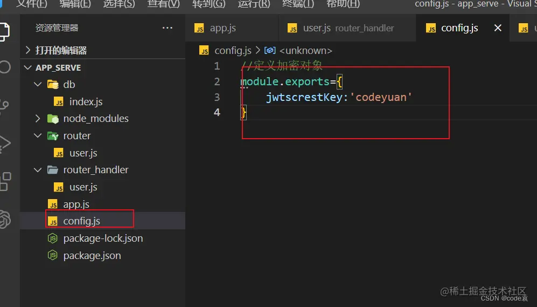Click the router_handler folder icon
This screenshot has height=307, width=537.
53,170
